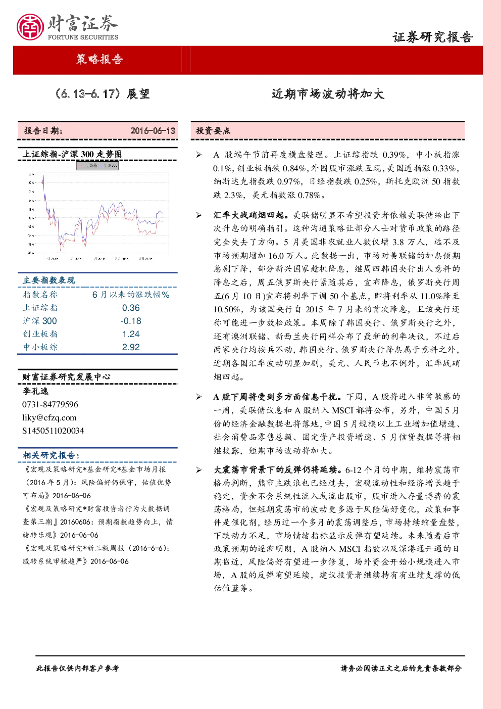Click the 财富证券 company name text
This screenshot has height=709, width=501.
coord(83,23)
